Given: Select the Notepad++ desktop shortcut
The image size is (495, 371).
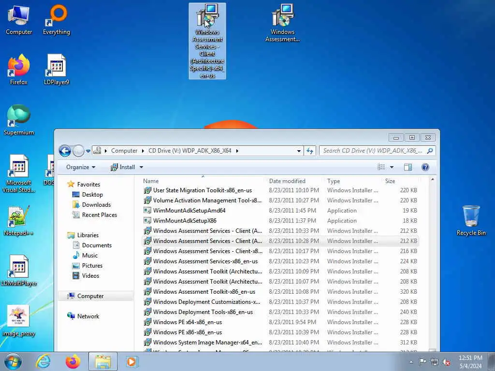Looking at the screenshot, I should click(19, 221).
